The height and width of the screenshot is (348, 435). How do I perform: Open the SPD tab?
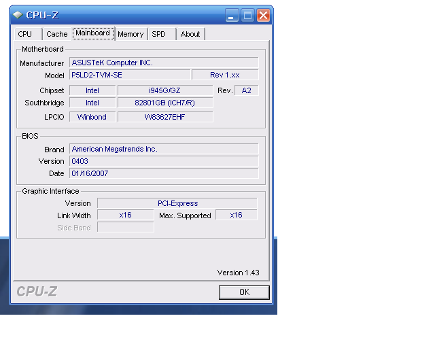tap(162, 34)
